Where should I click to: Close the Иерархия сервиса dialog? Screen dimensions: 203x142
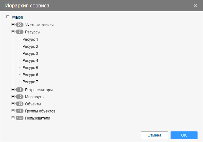(195, 6)
